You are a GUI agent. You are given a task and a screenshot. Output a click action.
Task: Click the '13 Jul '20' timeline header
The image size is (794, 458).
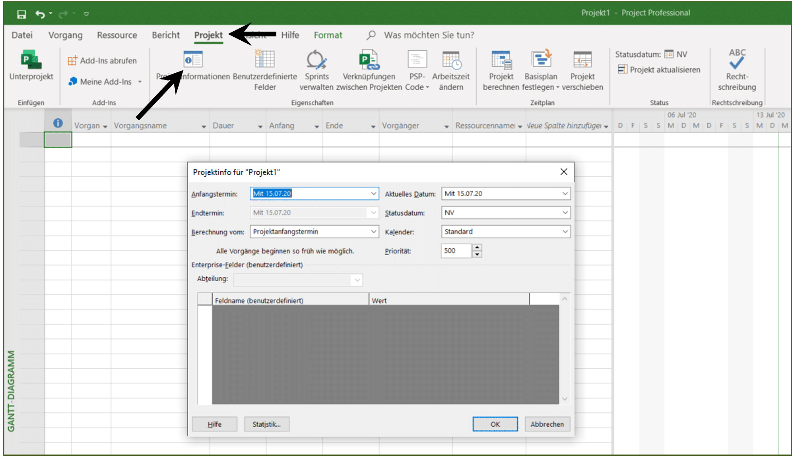771,115
